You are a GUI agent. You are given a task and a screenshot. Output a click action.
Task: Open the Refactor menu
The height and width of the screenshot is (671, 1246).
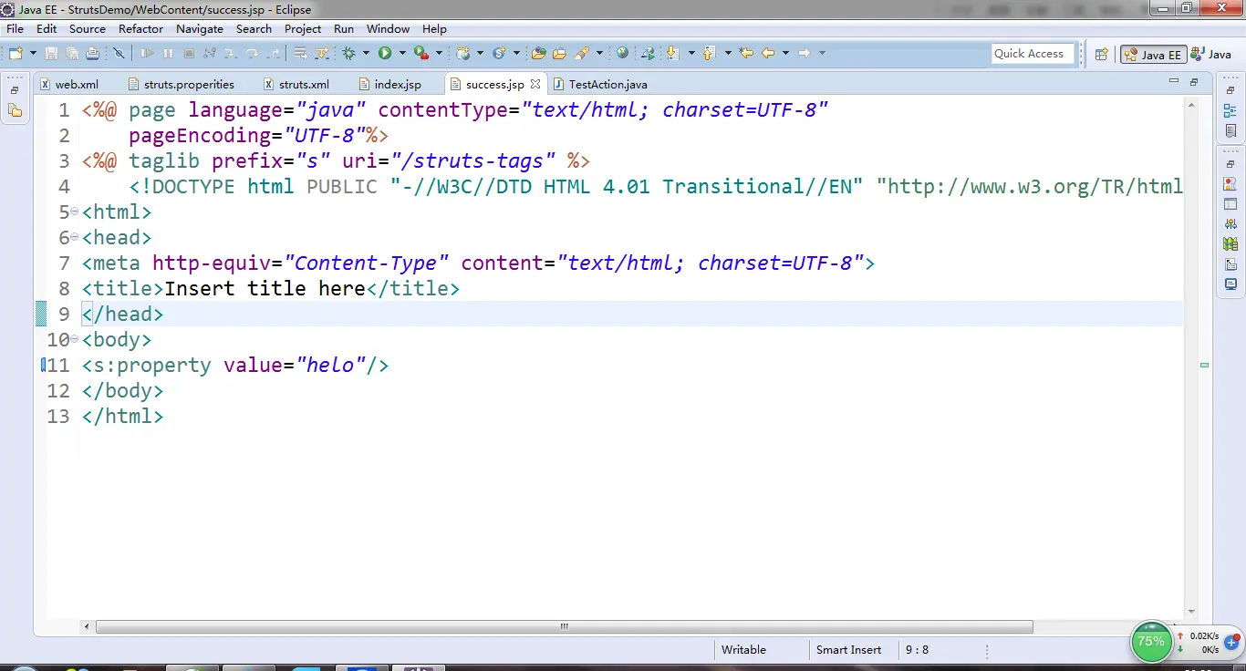140,28
